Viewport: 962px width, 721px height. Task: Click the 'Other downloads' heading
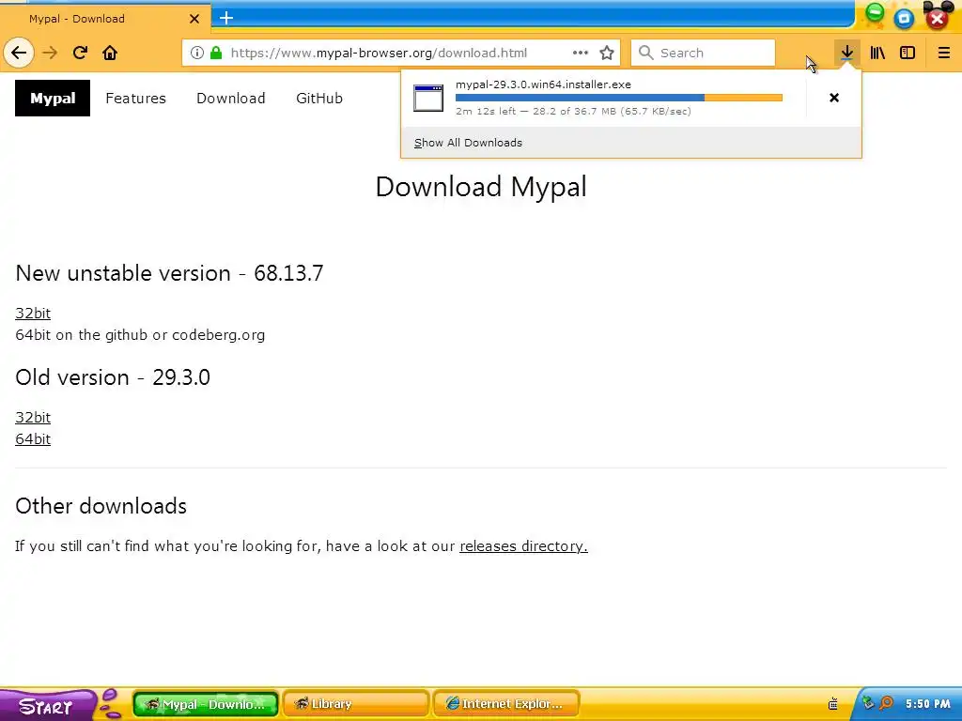(101, 506)
